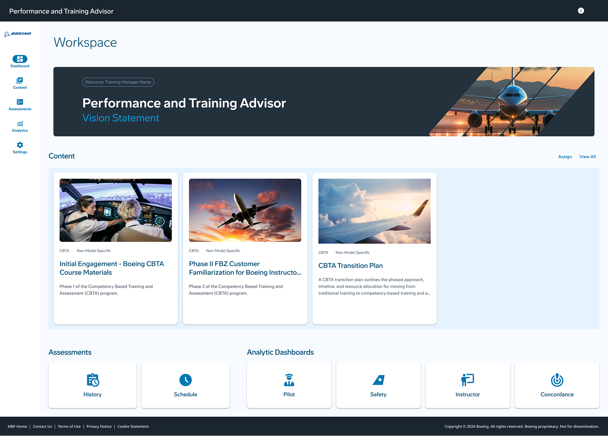
Task: Open the History assessments tile
Action: tap(92, 385)
